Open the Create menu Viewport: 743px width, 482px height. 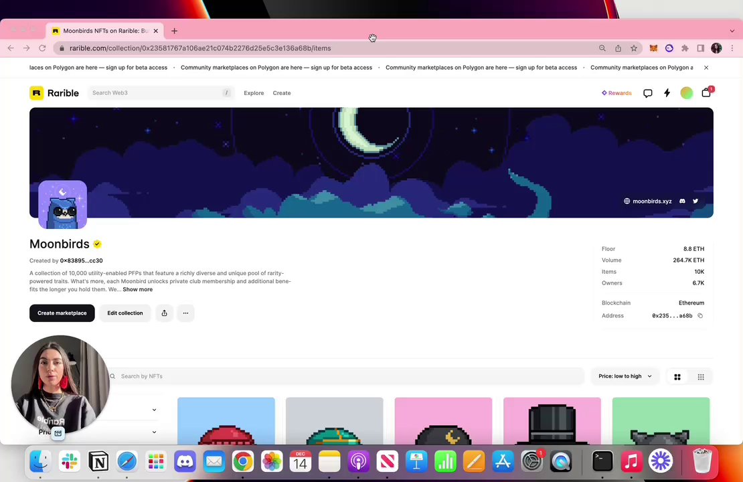(x=281, y=93)
